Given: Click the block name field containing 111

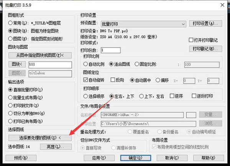Looking at the screenshot, I should coord(50,65).
